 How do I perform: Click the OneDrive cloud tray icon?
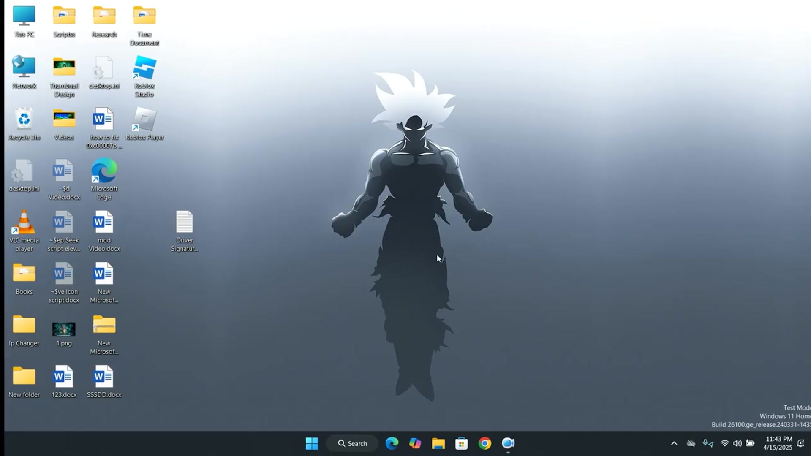(x=691, y=443)
